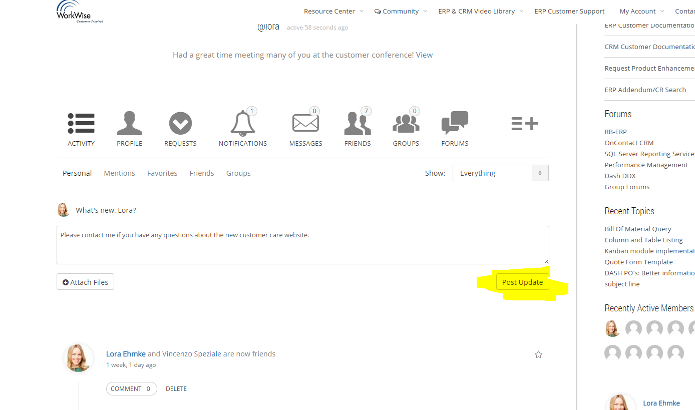Click the more options list-plus icon
This screenshot has height=410, width=695.
[524, 124]
